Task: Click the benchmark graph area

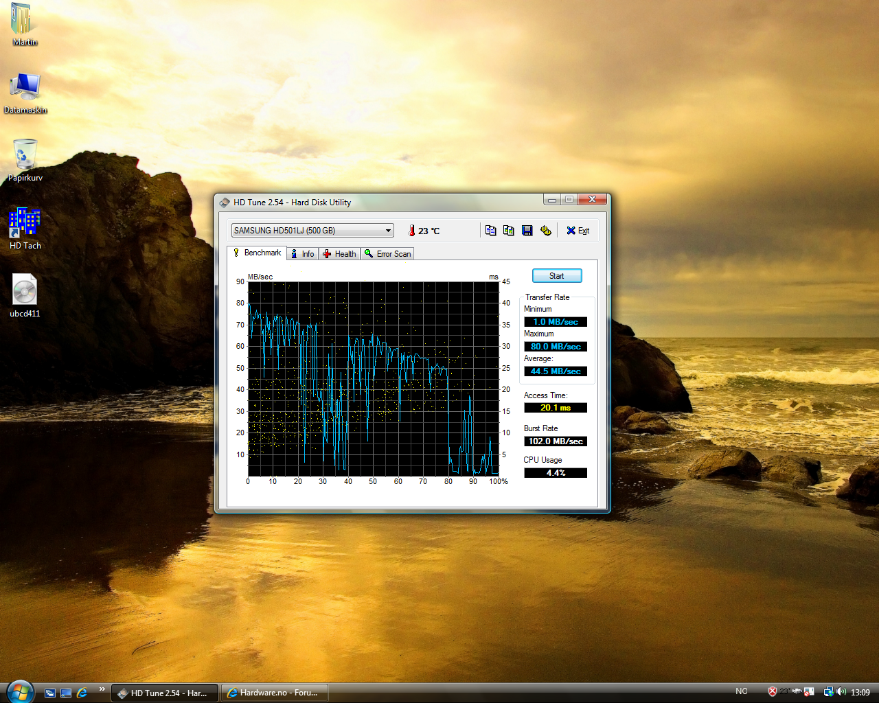Action: [x=373, y=379]
